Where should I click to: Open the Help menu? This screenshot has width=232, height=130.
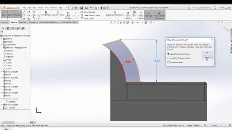61,8
